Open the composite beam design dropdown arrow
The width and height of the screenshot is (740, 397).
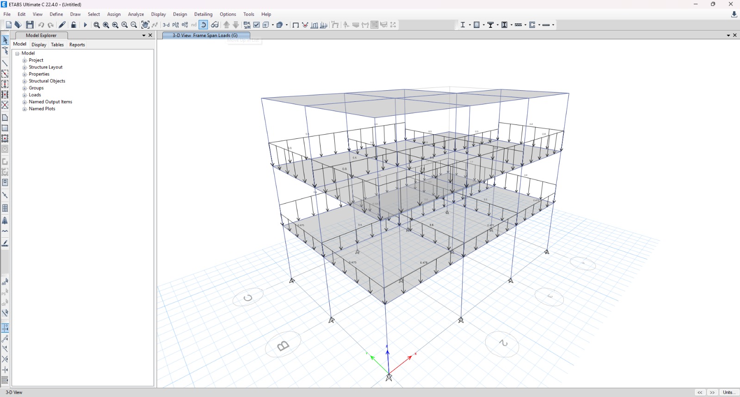tap(498, 25)
